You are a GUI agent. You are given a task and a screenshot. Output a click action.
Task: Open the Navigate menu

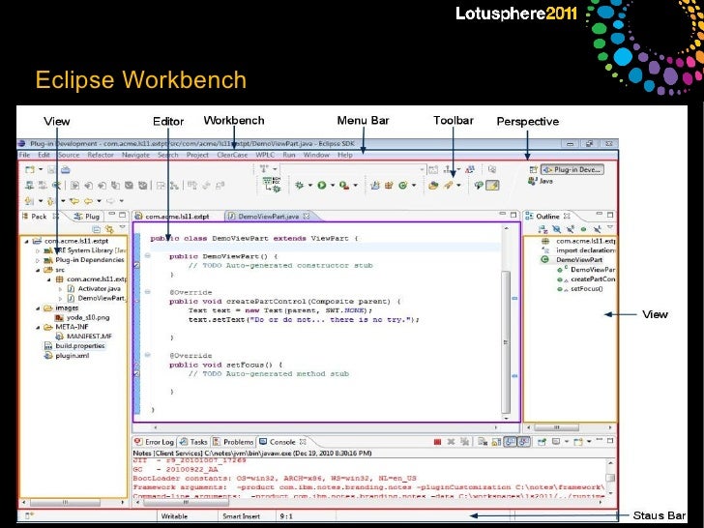135,155
